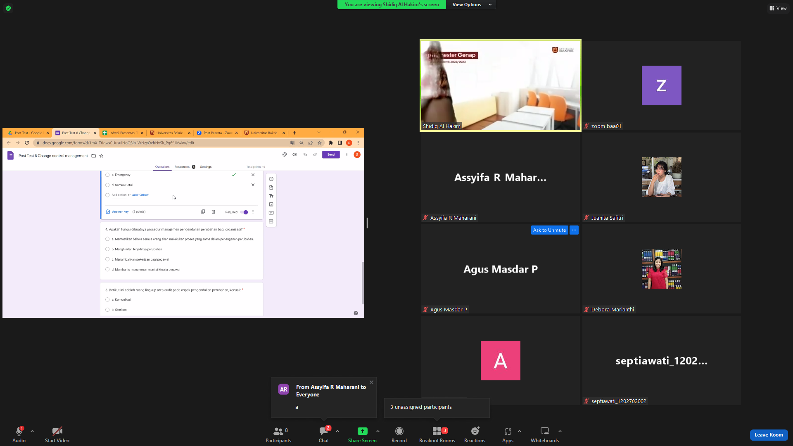Click the Add title and description icon
Image resolution: width=793 pixels, height=446 pixels.
(271, 196)
